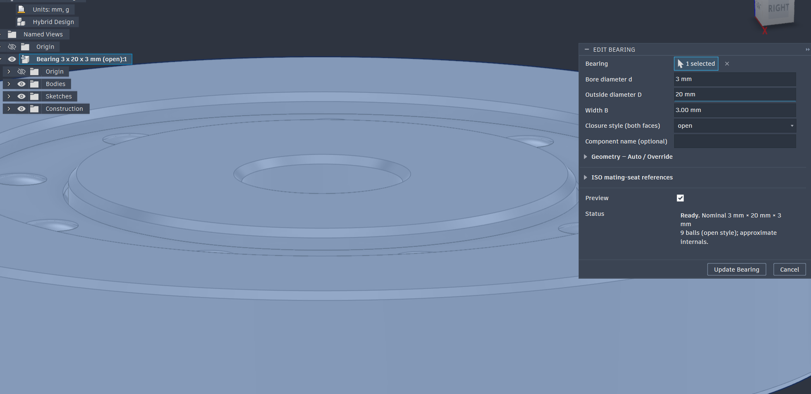The image size is (811, 394).
Task: Click the Sketches folder icon
Action: point(34,96)
